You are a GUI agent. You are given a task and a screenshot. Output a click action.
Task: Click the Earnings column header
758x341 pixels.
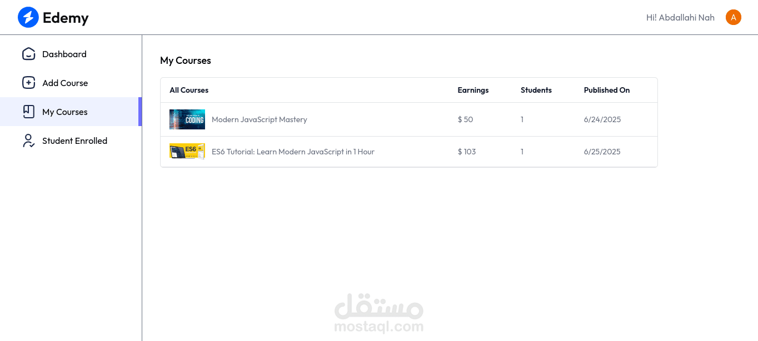(473, 90)
